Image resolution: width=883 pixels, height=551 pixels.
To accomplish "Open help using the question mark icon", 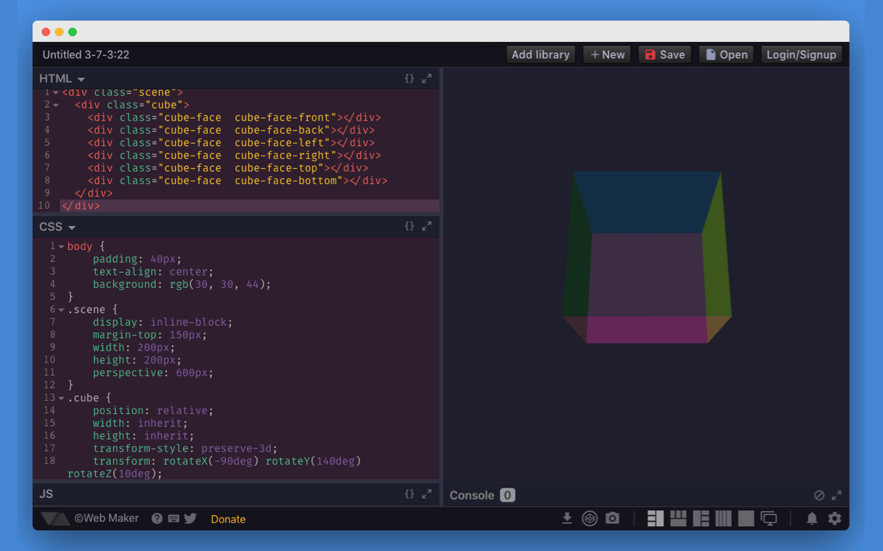I will (x=157, y=518).
